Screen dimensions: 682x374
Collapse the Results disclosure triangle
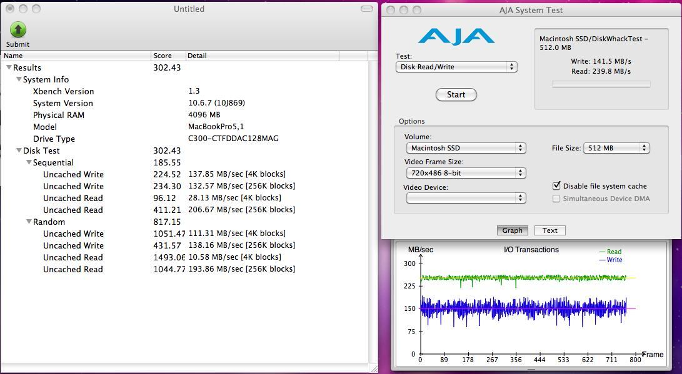pyautogui.click(x=9, y=67)
